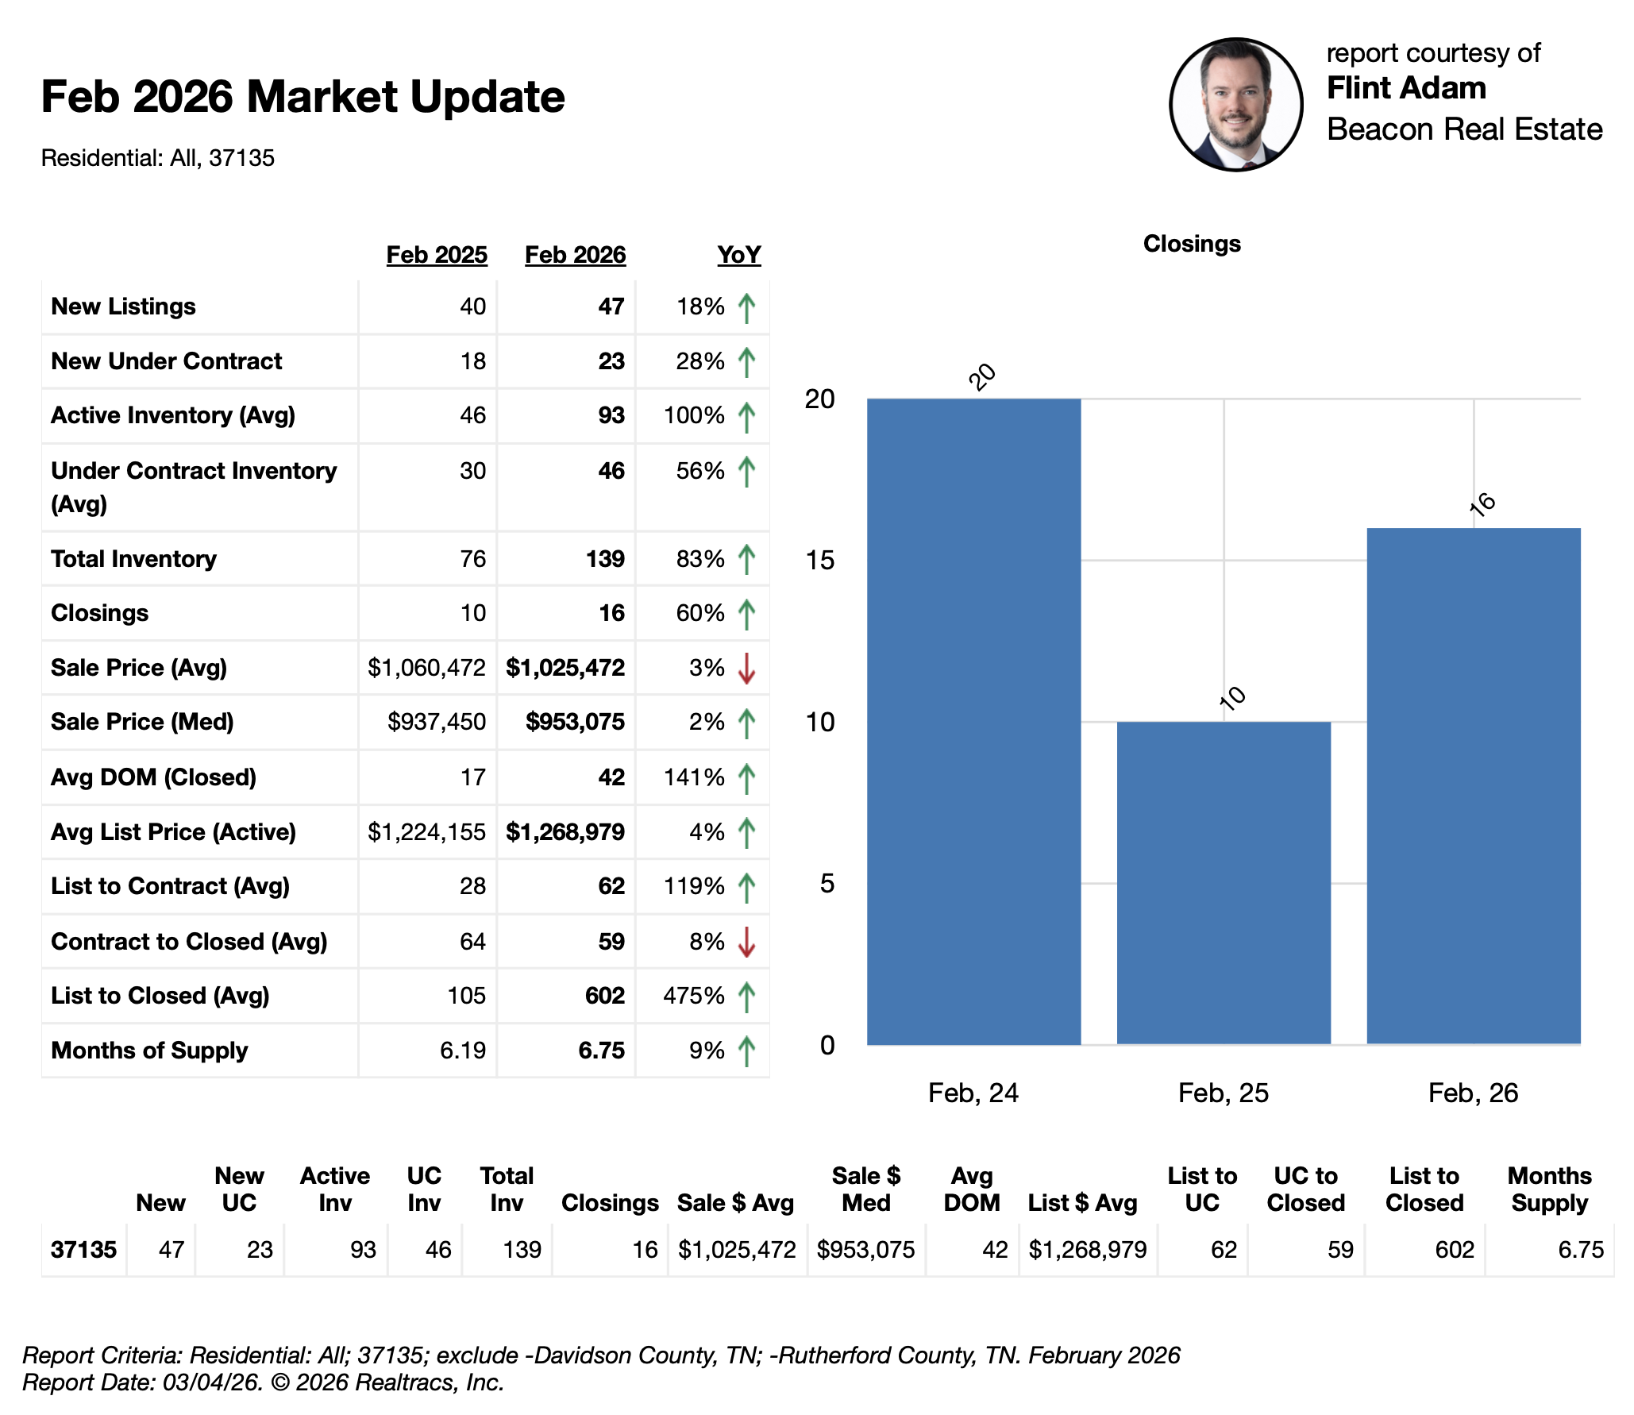The height and width of the screenshot is (1415, 1634).
Task: Click the Closings chart title
Action: [x=1191, y=244]
